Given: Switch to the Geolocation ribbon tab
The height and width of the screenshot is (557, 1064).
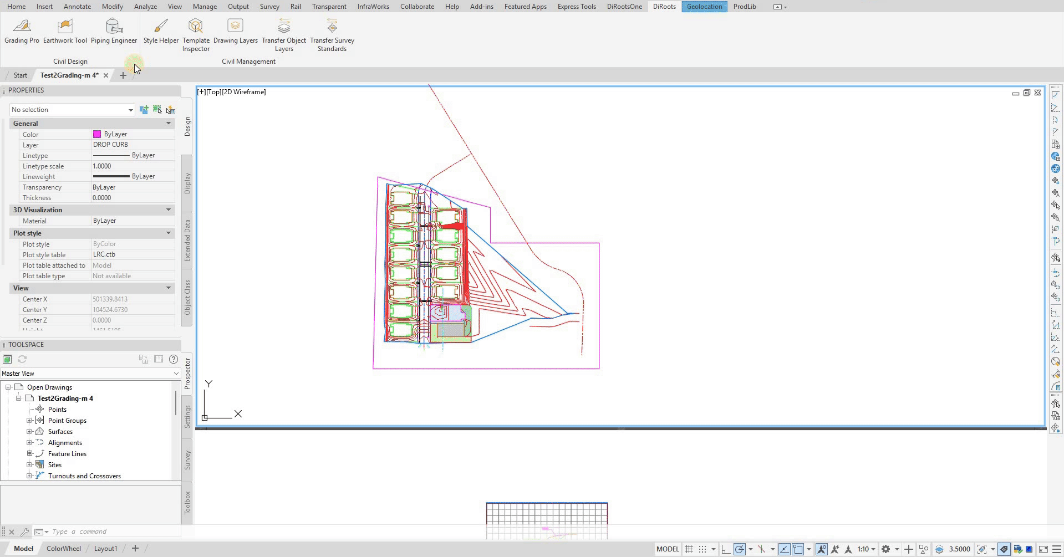Looking at the screenshot, I should coord(704,7).
